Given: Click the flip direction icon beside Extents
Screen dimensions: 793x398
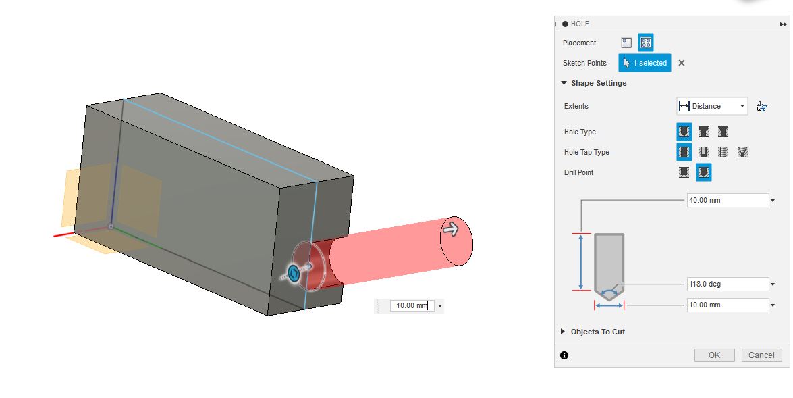Looking at the screenshot, I should click(762, 106).
